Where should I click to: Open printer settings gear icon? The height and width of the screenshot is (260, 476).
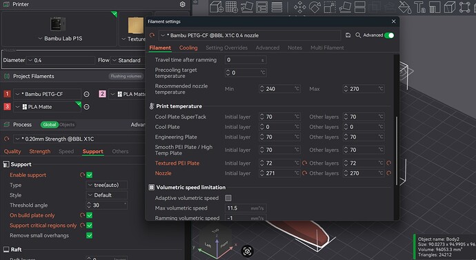(182, 4)
